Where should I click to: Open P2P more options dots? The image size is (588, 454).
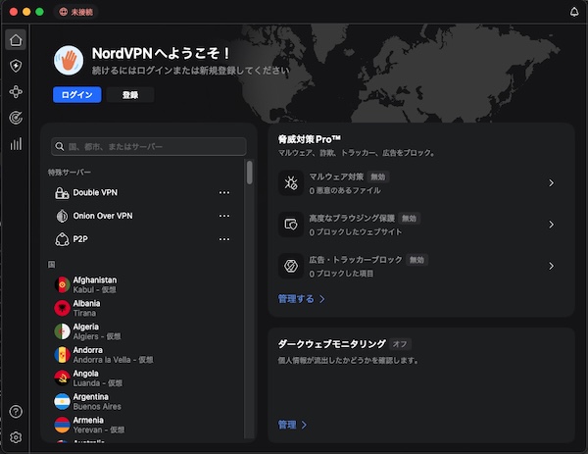[224, 239]
